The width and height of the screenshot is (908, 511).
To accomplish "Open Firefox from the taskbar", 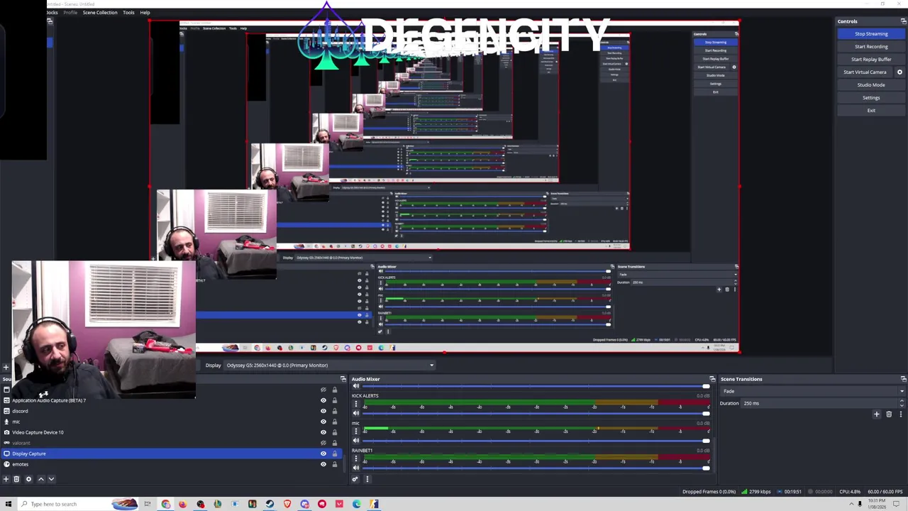I will [183, 504].
